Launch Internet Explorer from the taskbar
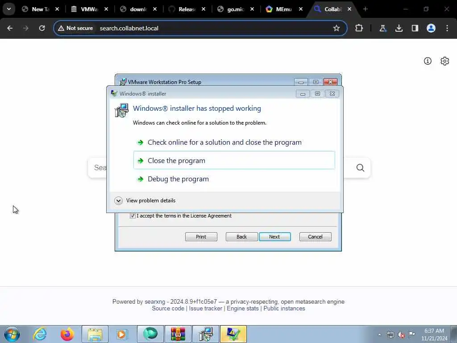Image resolution: width=457 pixels, height=343 pixels. 40,334
